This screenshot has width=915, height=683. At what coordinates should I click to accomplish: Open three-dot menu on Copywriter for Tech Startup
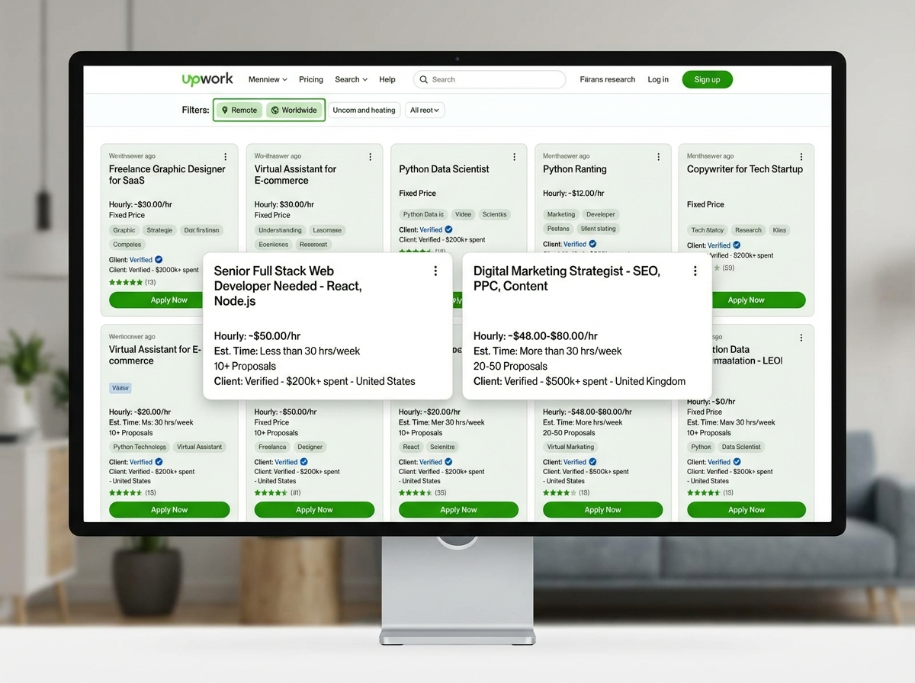801,157
